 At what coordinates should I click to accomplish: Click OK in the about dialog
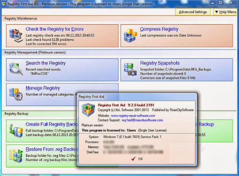click(x=140, y=159)
